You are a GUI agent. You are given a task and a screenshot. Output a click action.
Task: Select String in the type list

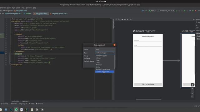point(105,67)
